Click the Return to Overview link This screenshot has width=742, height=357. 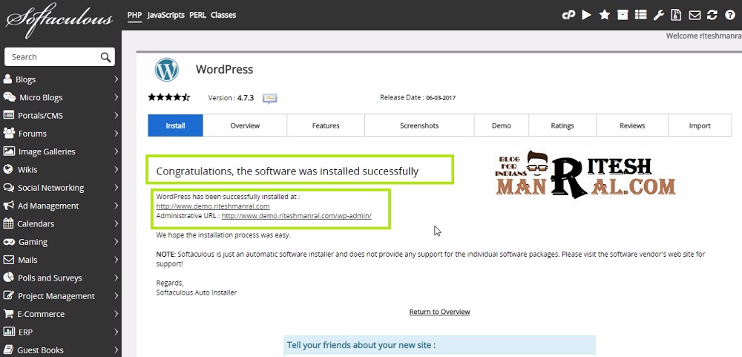pyautogui.click(x=439, y=312)
